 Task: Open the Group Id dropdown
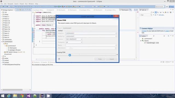(x=116, y=33)
